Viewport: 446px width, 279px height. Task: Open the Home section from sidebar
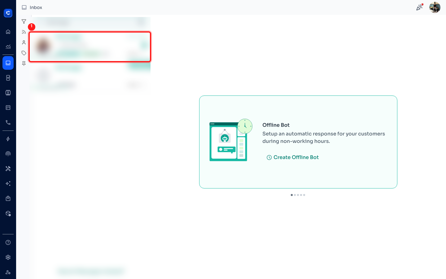click(x=8, y=32)
